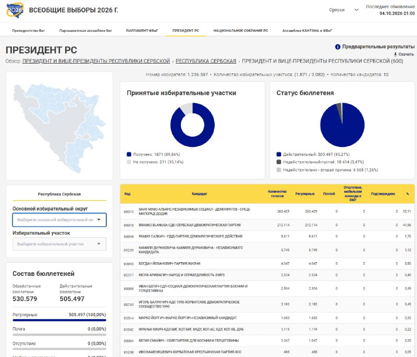417x357 pixels.
Task: Sort by the Код column header
Action: (x=127, y=194)
